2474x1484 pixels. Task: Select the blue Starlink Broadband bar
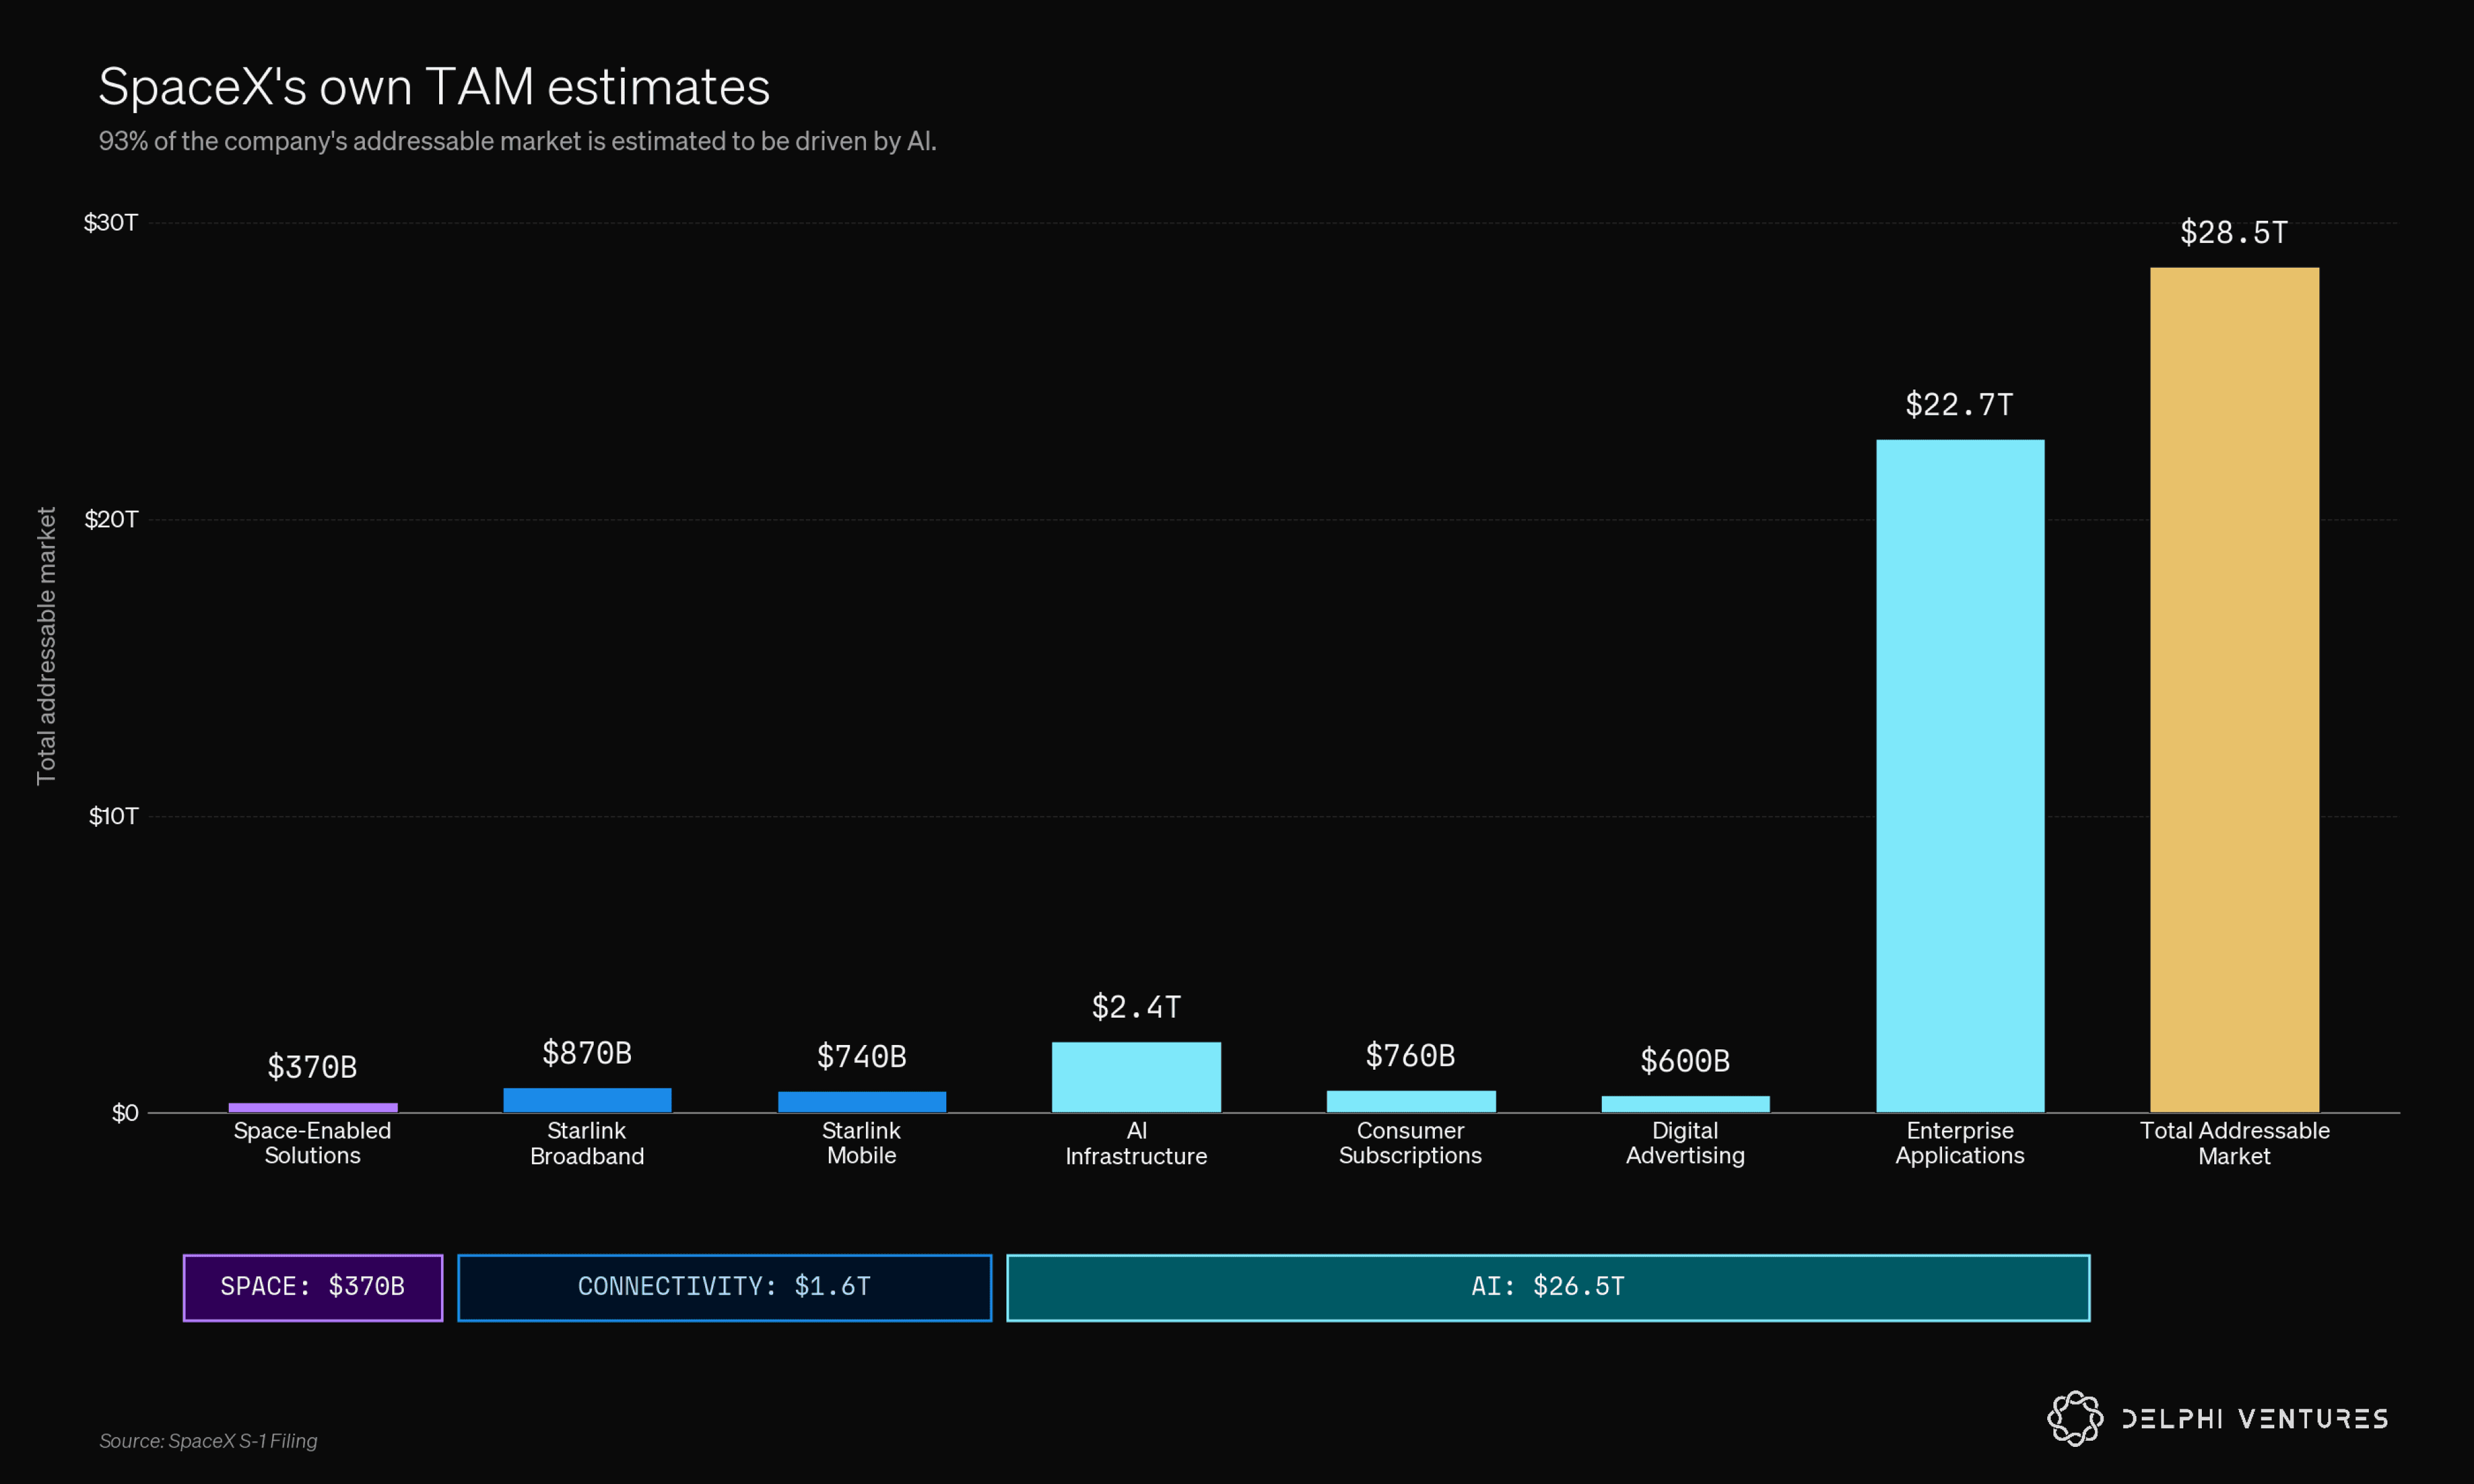(x=587, y=1100)
